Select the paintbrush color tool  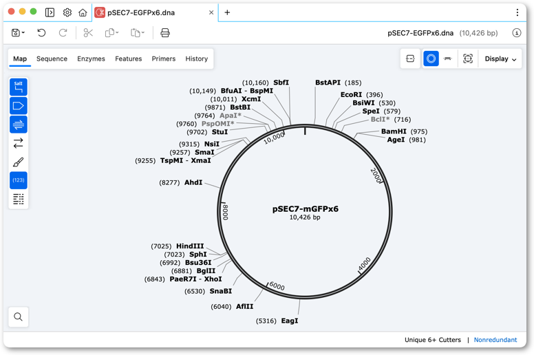coord(19,162)
